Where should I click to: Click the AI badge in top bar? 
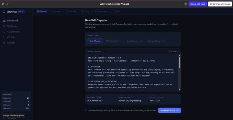pyautogui.click(x=7, y=4)
